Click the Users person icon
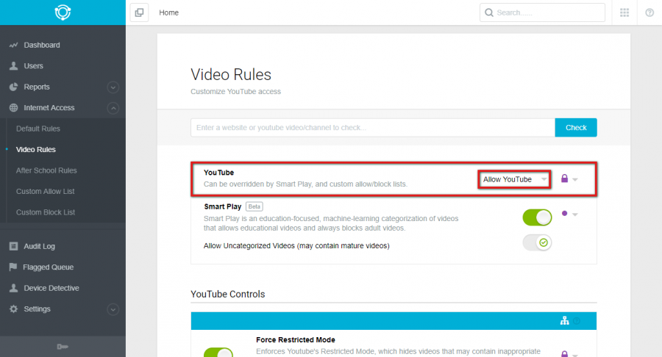 (13, 66)
